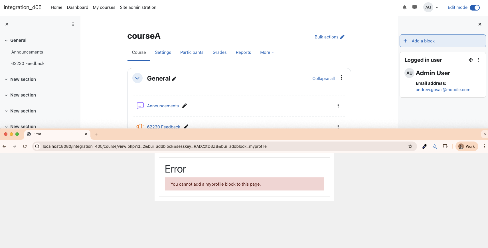
Task: Open the Work profile button
Action: coord(467,146)
